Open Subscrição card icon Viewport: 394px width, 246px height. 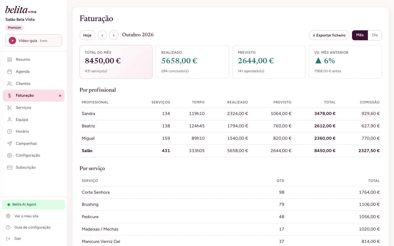point(10,168)
